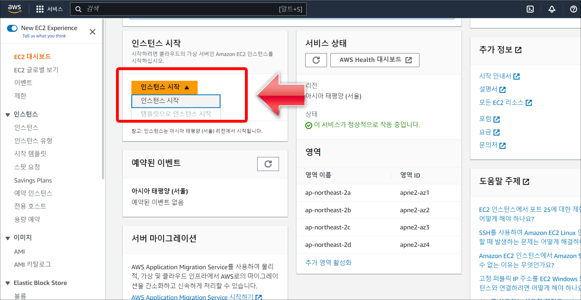Follow the 추가 영역 활성화 link
The height and width of the screenshot is (300, 581).
pos(328,263)
